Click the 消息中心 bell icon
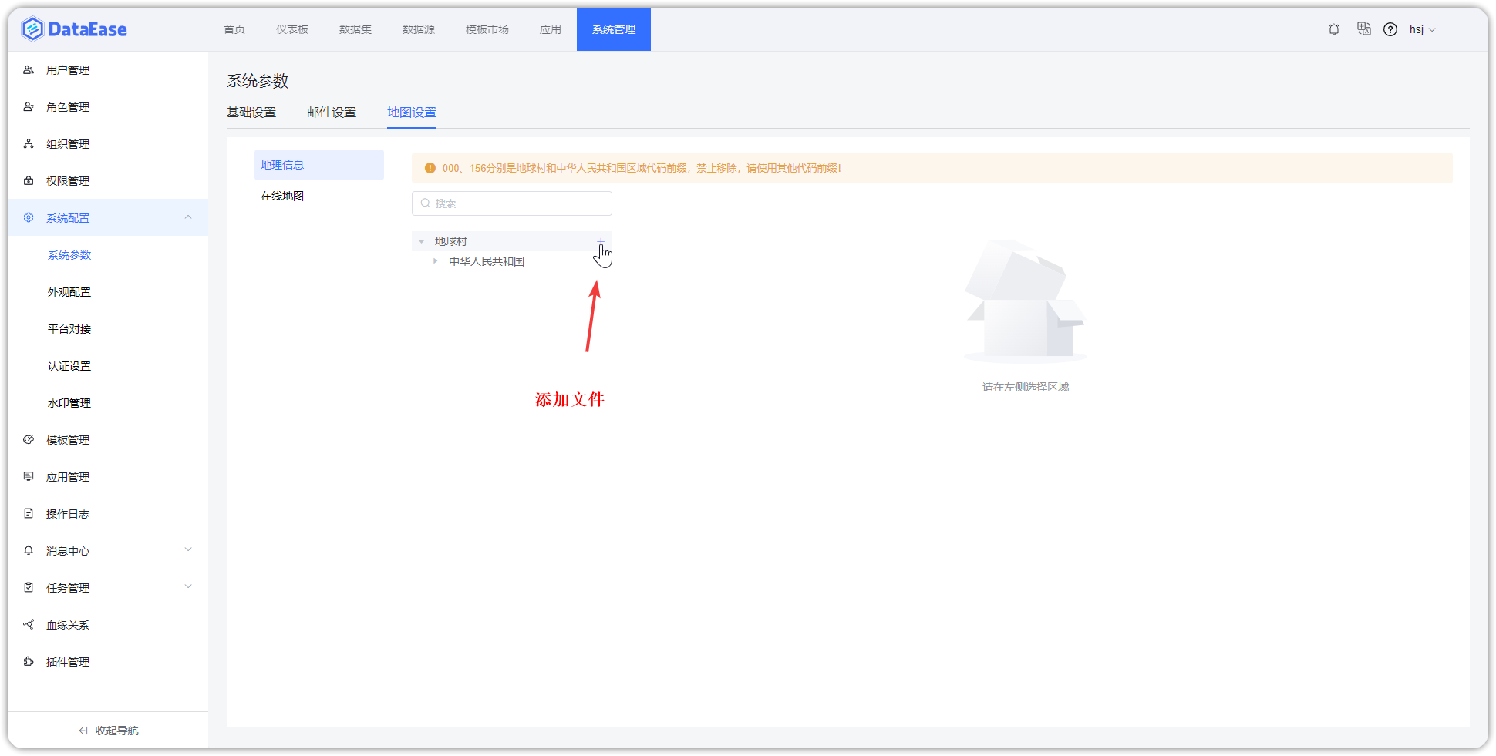The height and width of the screenshot is (756, 1496). click(x=29, y=550)
